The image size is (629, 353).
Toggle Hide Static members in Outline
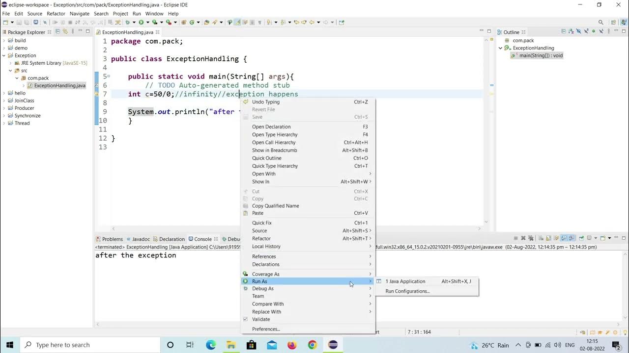click(x=586, y=31)
